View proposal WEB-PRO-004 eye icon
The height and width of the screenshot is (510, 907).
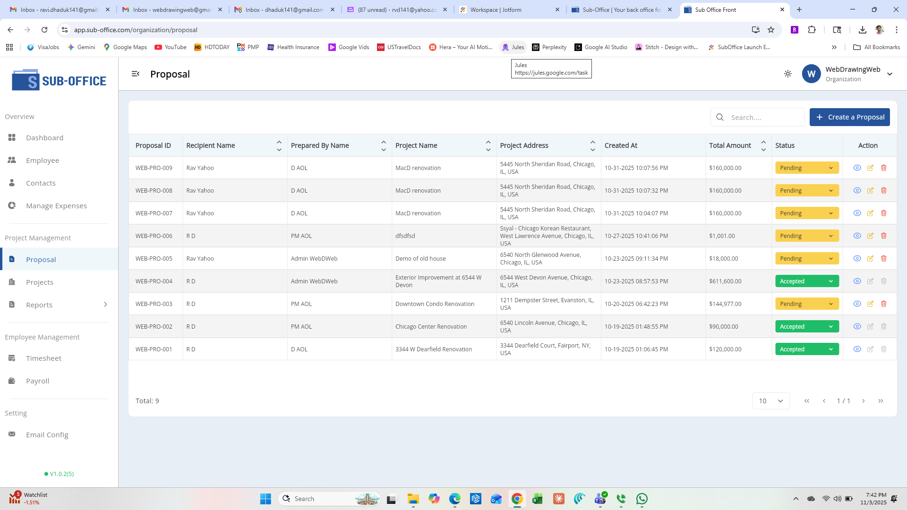tap(857, 281)
